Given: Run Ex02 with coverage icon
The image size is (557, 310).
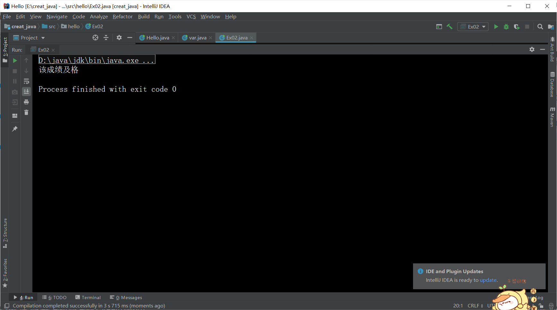Looking at the screenshot, I should pyautogui.click(x=517, y=27).
